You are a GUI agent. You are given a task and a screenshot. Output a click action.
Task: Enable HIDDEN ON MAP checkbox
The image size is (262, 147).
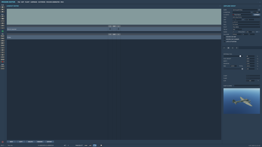(225, 37)
